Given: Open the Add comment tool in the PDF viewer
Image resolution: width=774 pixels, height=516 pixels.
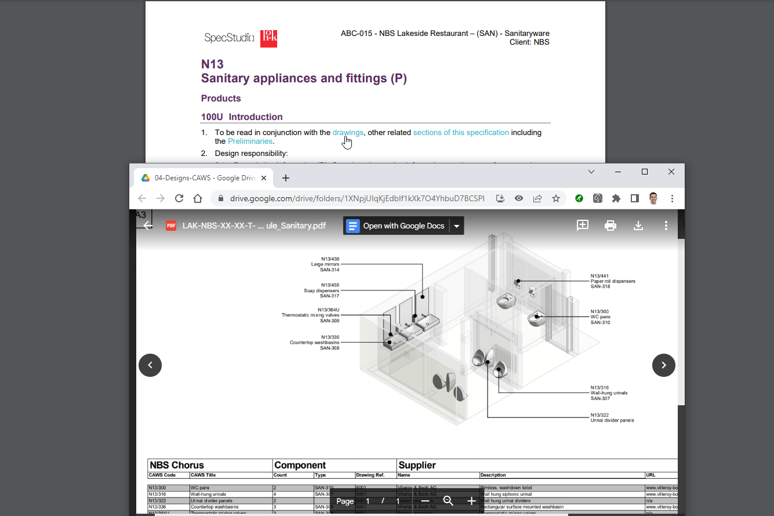Looking at the screenshot, I should point(582,226).
